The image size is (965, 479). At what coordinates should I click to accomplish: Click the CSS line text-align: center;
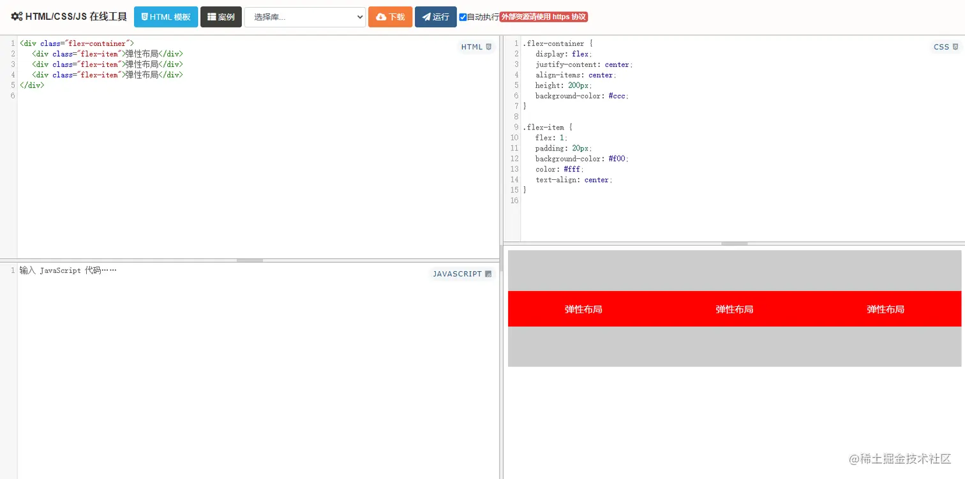[574, 180]
